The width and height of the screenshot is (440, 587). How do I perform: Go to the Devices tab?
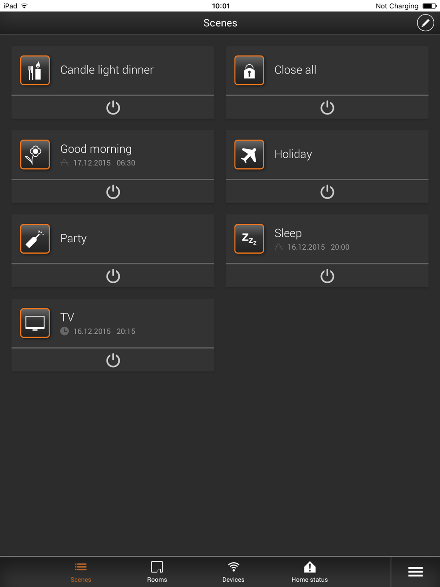(233, 572)
